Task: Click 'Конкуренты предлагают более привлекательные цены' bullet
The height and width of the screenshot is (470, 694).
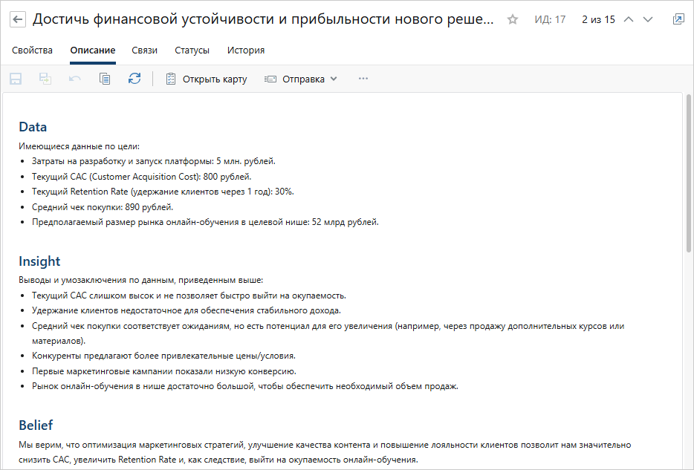Action: click(163, 356)
